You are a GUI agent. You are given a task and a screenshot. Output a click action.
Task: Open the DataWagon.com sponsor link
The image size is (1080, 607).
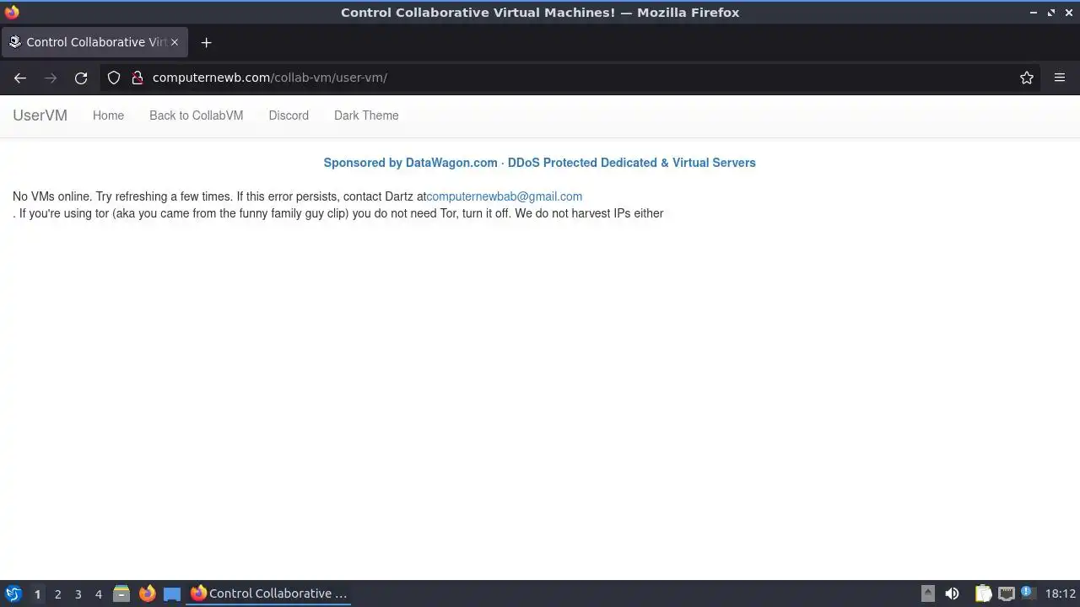[x=539, y=163]
